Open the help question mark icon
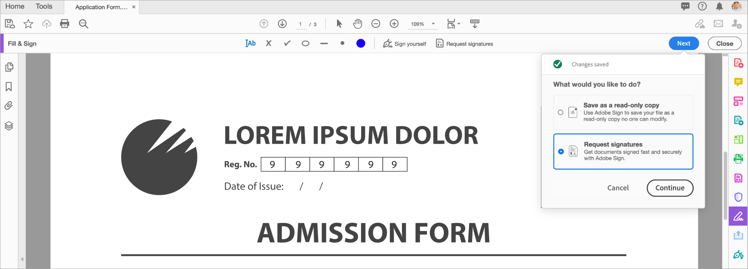The height and width of the screenshot is (269, 748). (x=702, y=6)
